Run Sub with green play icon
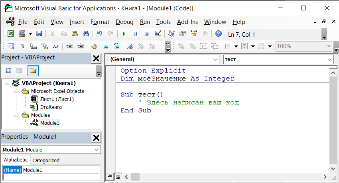This screenshot has width=339, height=183. point(124,34)
